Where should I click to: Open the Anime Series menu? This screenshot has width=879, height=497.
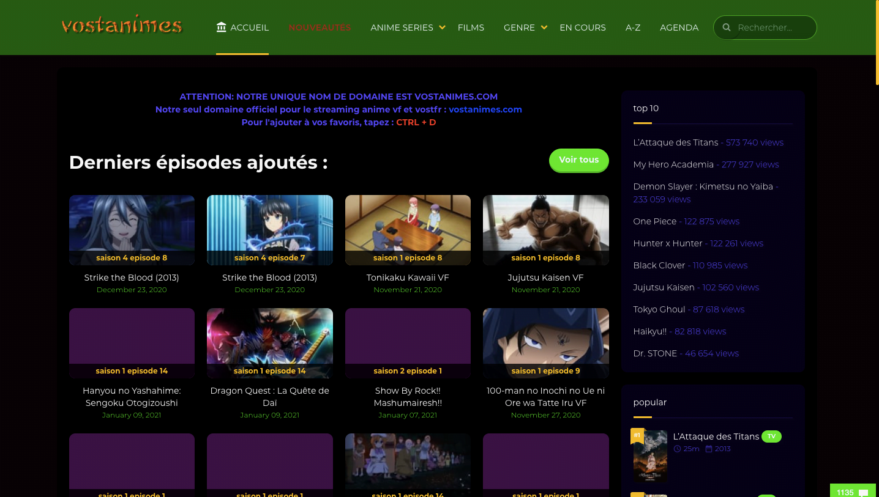[402, 28]
